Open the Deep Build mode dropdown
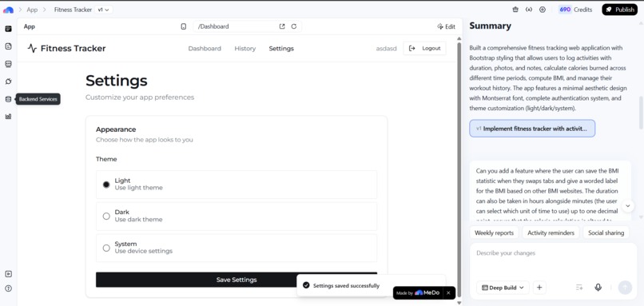Screen dimensions: 644x306 tap(503, 288)
